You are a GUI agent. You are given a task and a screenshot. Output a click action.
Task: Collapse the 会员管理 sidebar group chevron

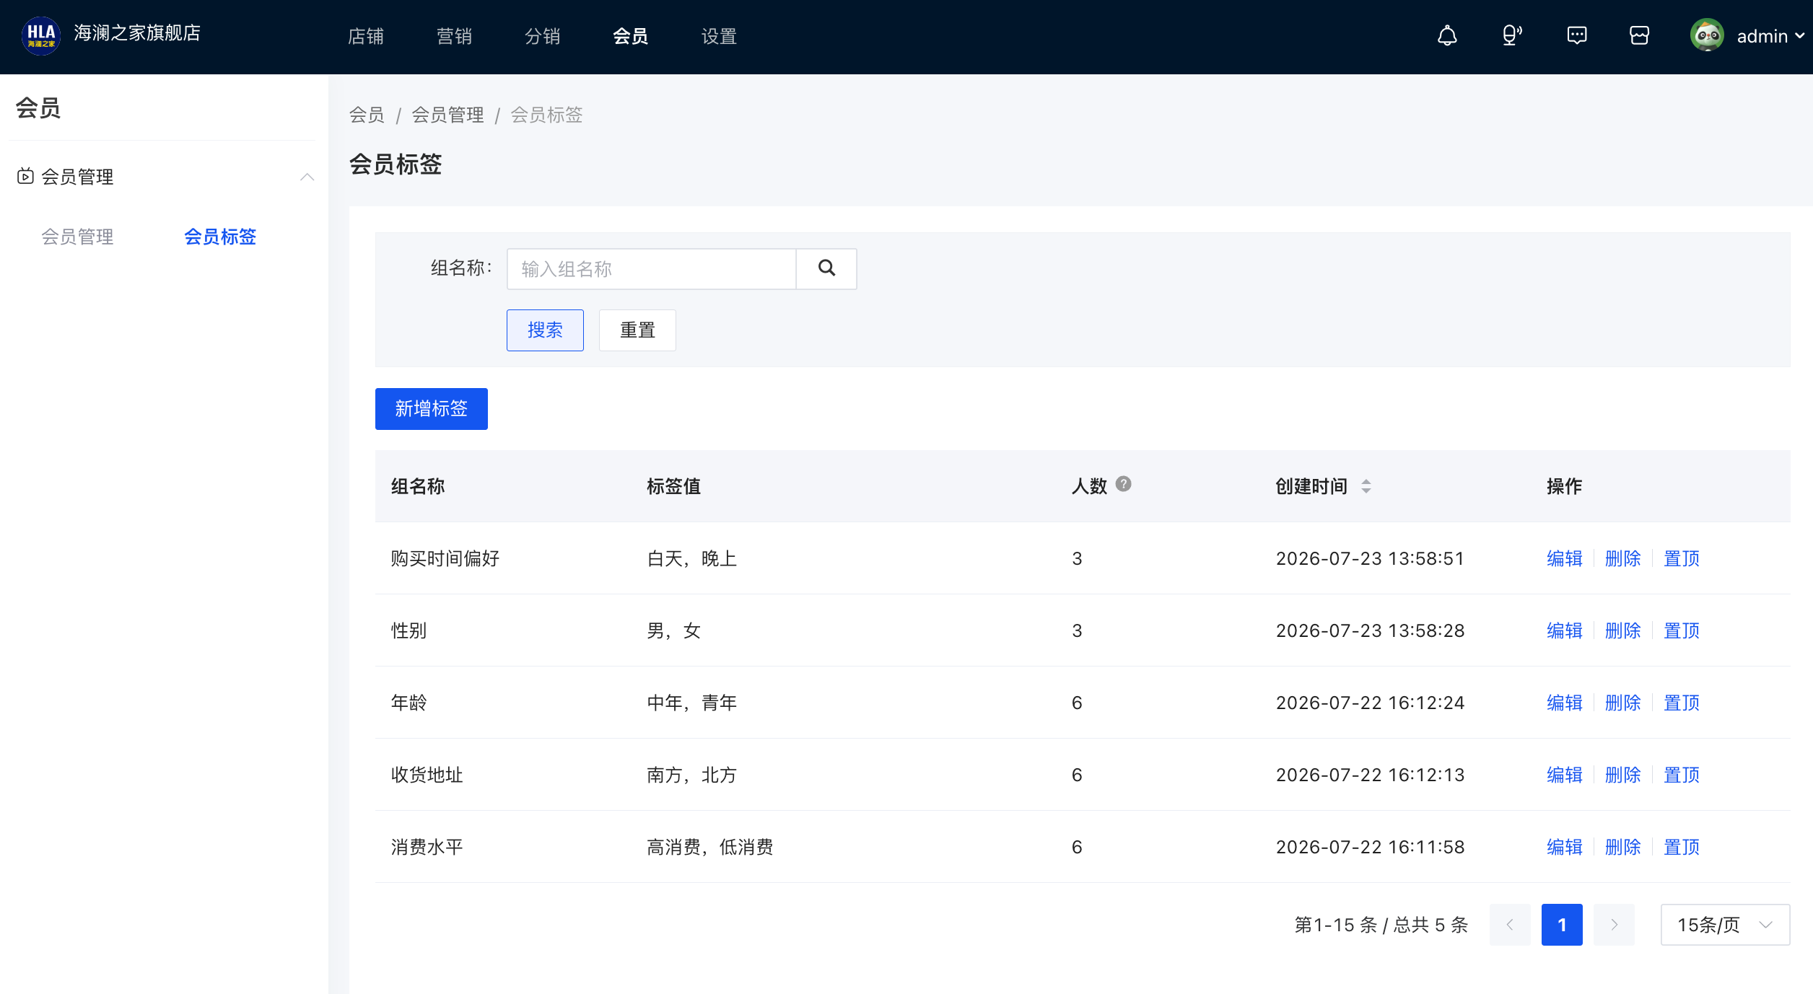(x=307, y=177)
